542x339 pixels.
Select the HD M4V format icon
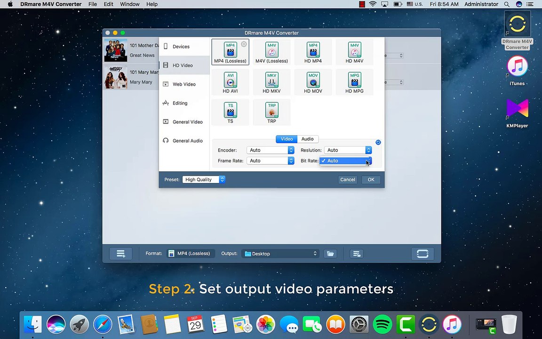pyautogui.click(x=354, y=52)
